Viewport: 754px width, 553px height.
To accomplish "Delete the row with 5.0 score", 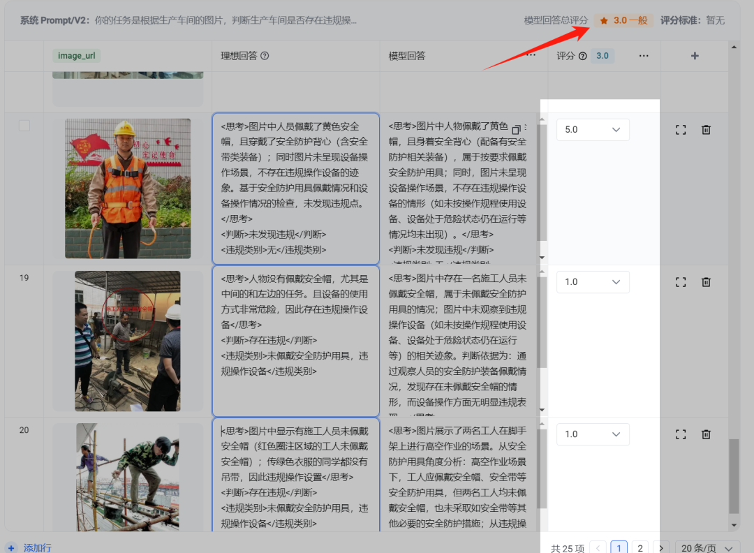I will click(706, 130).
